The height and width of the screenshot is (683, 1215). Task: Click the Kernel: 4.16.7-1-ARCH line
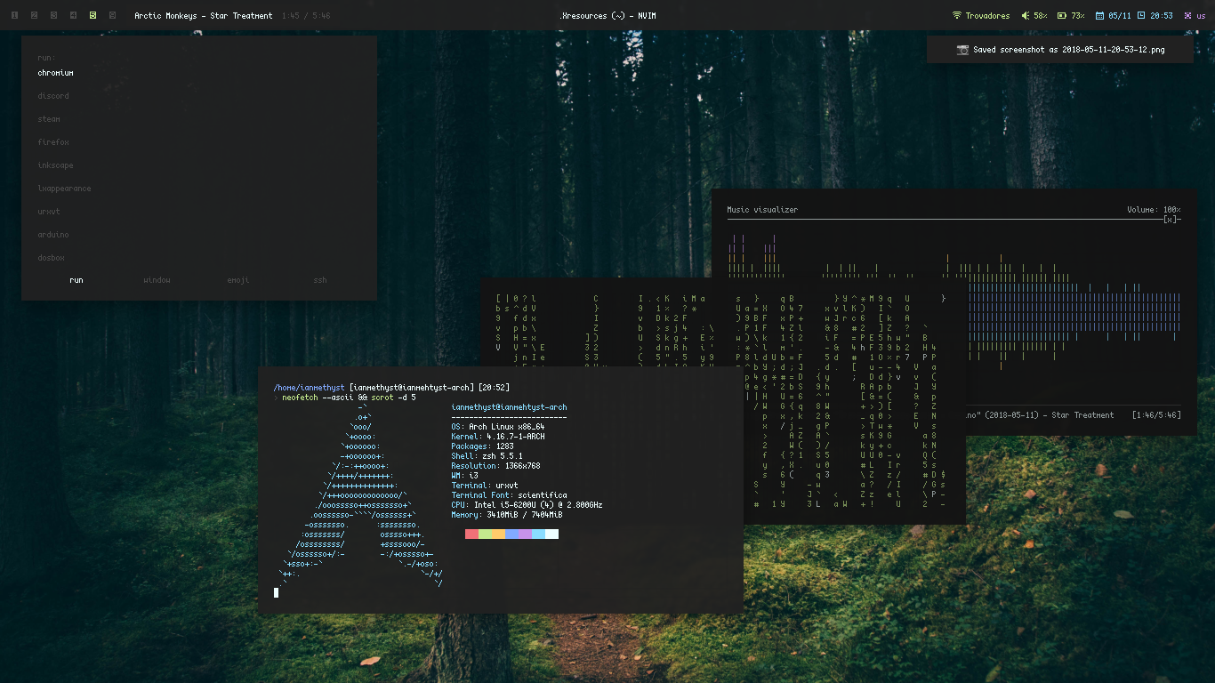pyautogui.click(x=498, y=437)
